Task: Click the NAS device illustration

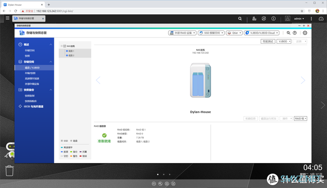Action: pos(201,80)
